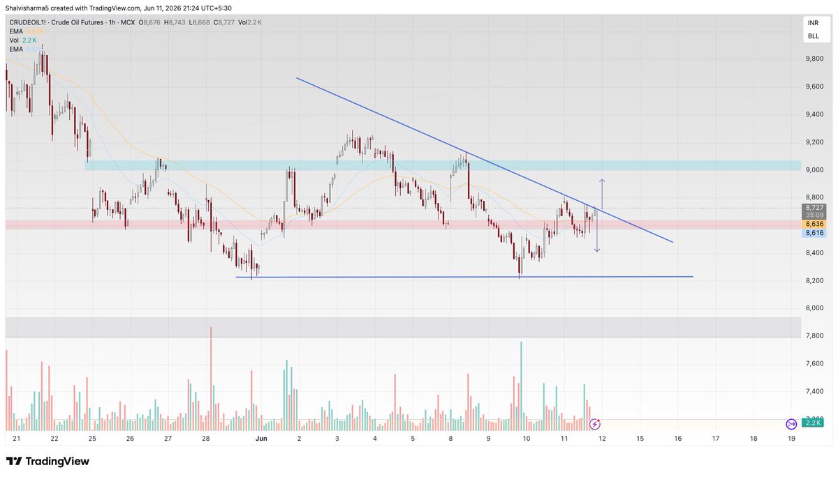Image resolution: width=838 pixels, height=477 pixels.
Task: Select the purple double-headed arrow drawing
Action: pos(601,215)
